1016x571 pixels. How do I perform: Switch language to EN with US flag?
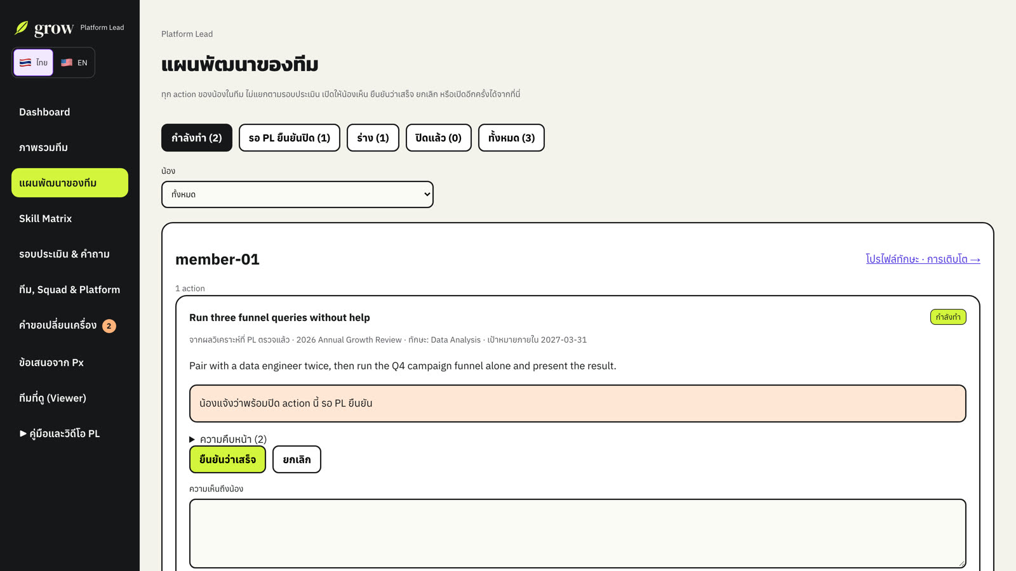tap(74, 62)
